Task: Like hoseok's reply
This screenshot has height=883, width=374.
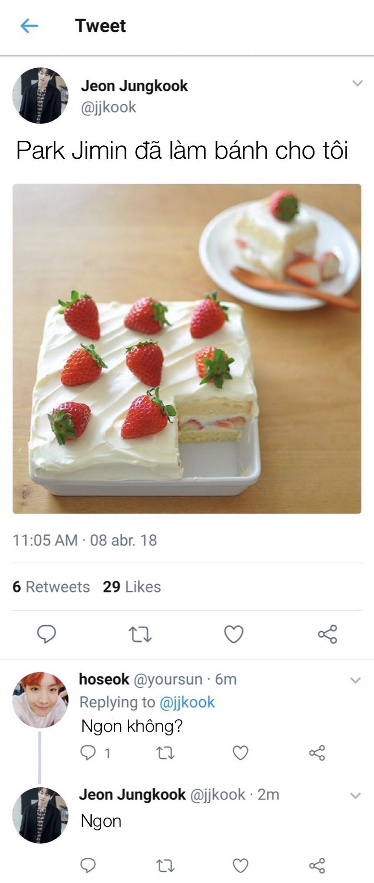Action: point(241,753)
